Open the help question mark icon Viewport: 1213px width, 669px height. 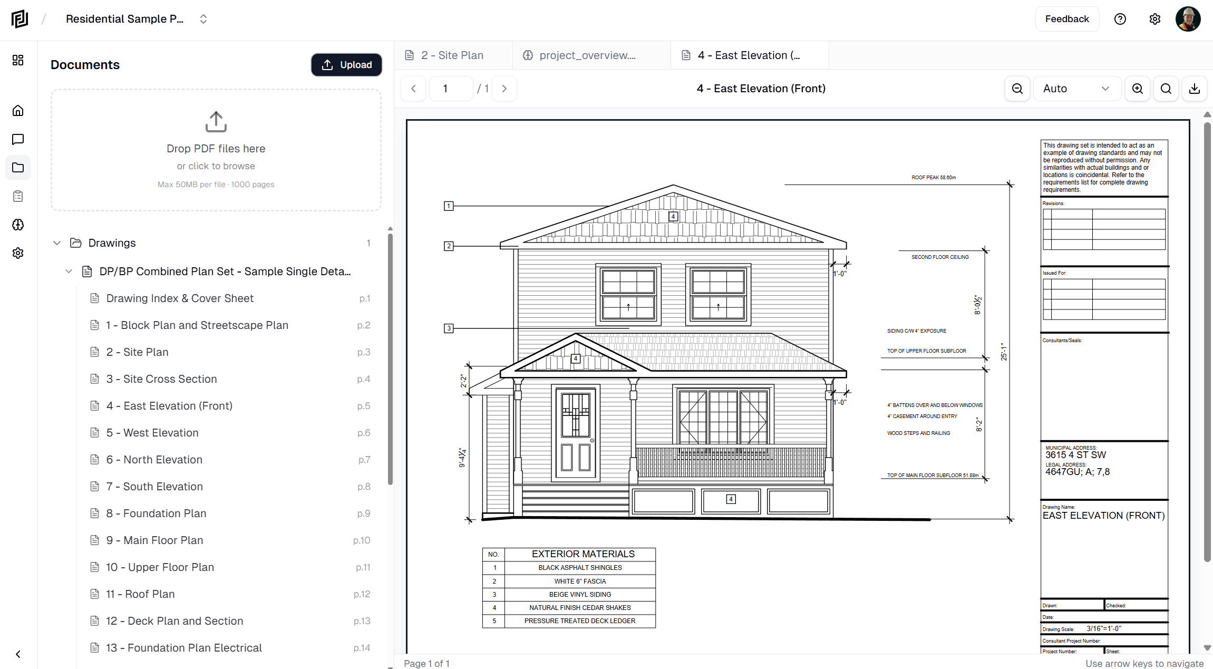1120,19
